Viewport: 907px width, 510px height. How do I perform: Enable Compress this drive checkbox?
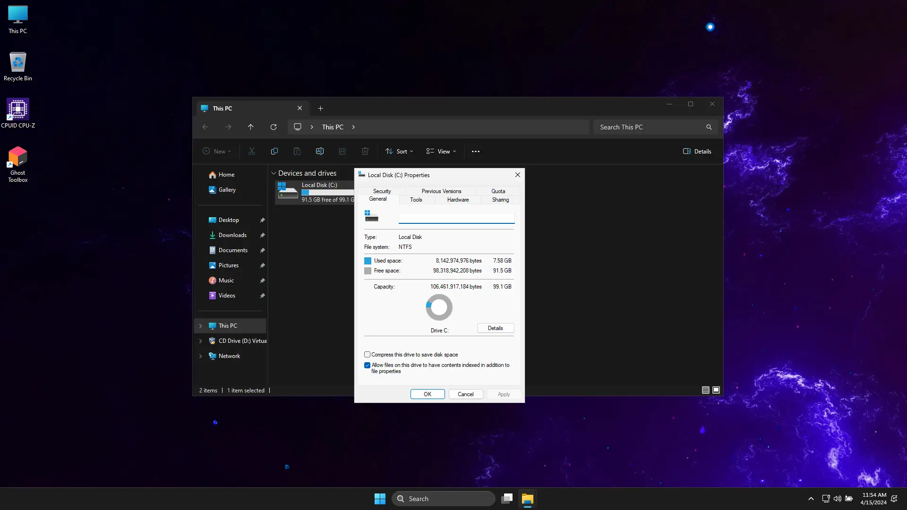(x=367, y=355)
